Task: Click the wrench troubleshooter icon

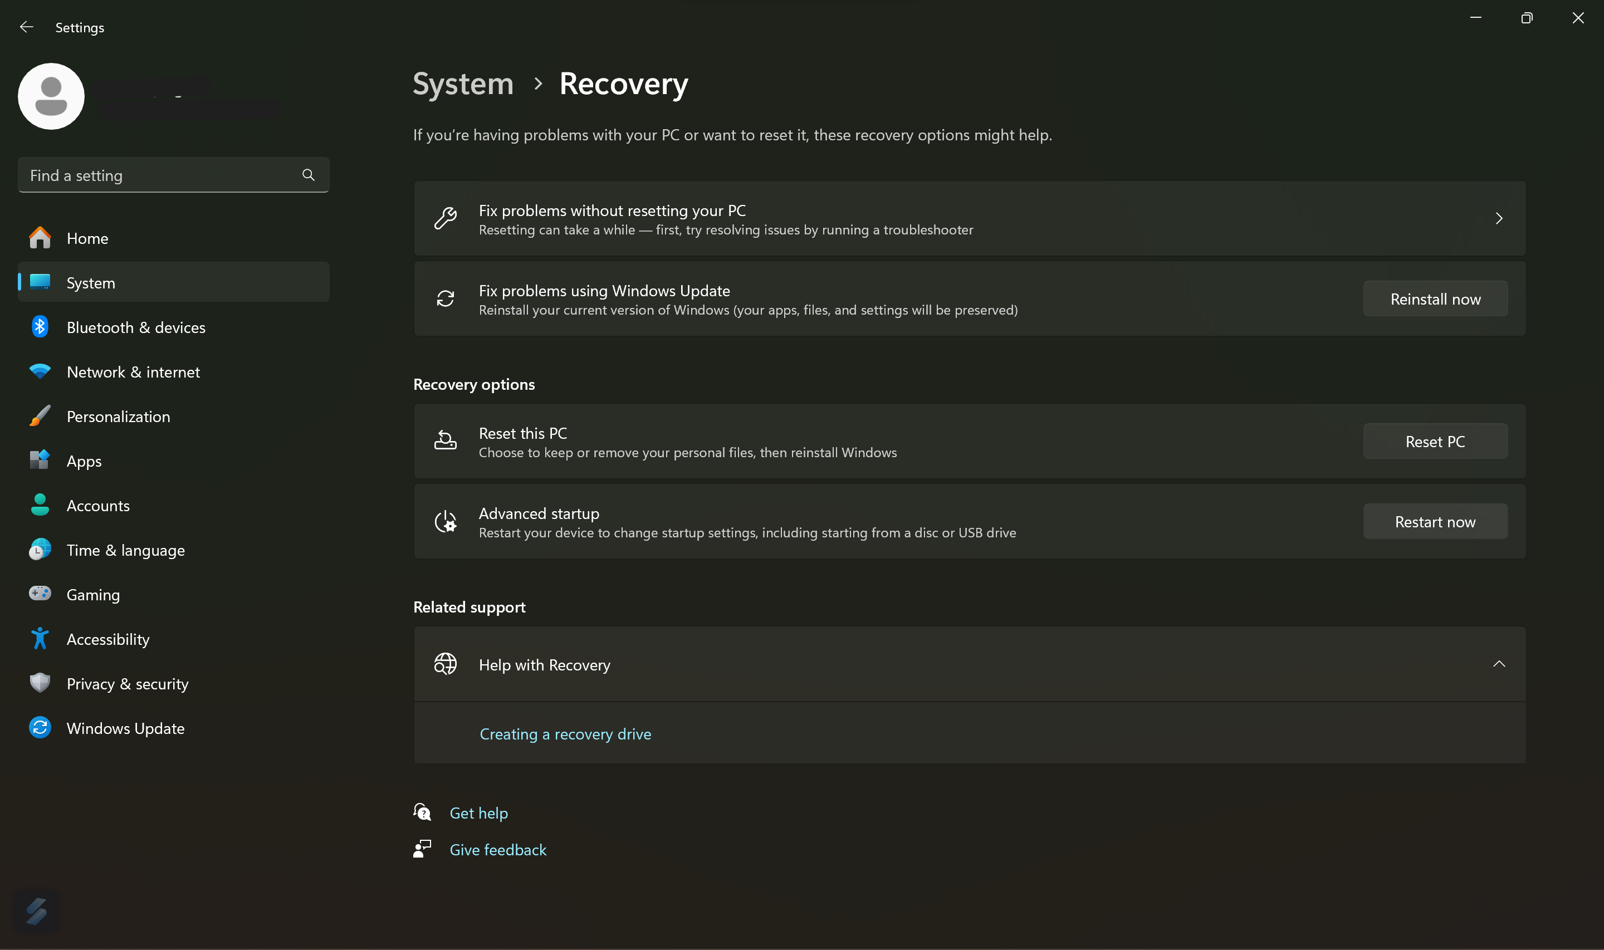Action: [446, 218]
